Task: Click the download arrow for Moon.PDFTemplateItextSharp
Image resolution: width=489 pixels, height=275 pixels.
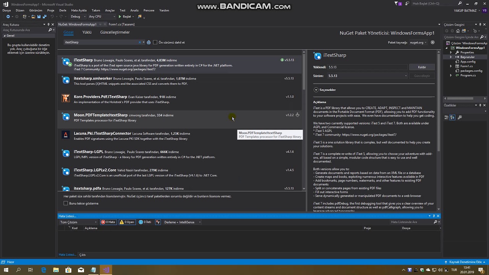Action: pyautogui.click(x=297, y=115)
